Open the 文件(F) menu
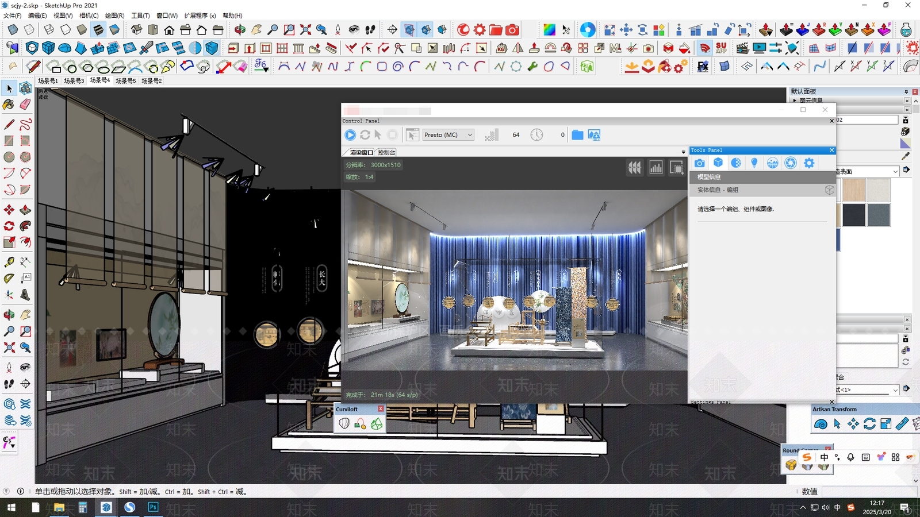Image resolution: width=920 pixels, height=517 pixels. (12, 16)
